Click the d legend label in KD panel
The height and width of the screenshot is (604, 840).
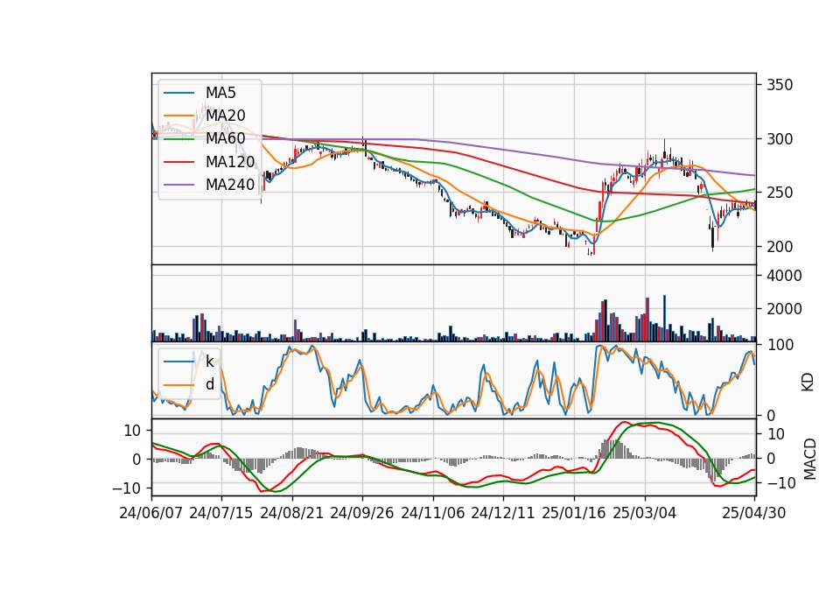pos(210,384)
